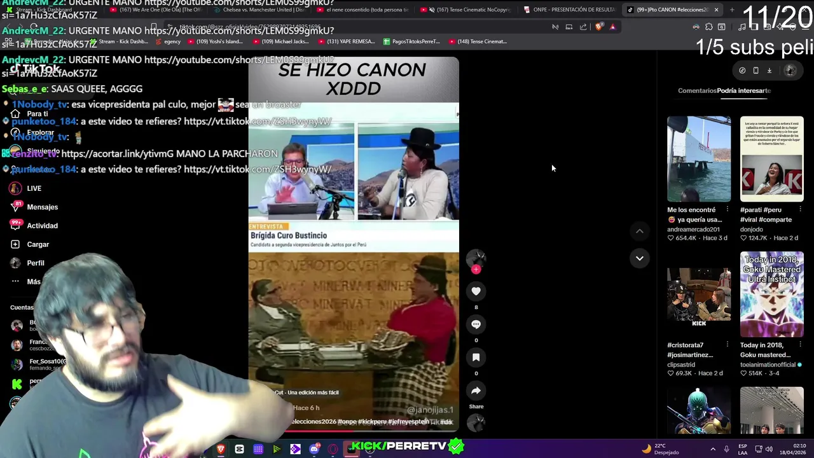Click the video progress bar
814x458 pixels.
click(x=353, y=430)
